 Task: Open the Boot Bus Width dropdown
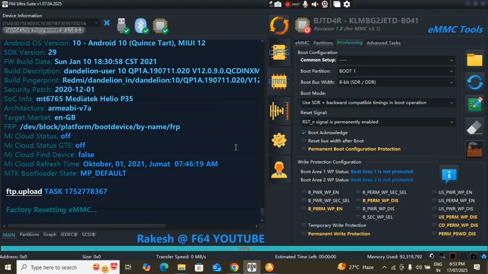point(396,82)
